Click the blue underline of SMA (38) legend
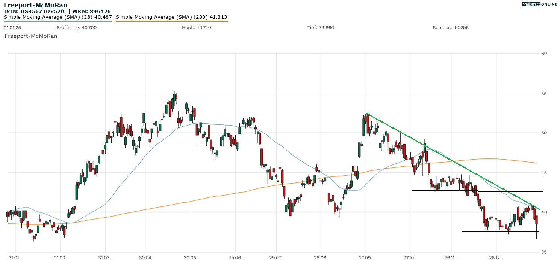560x260 pixels. (x=58, y=21)
